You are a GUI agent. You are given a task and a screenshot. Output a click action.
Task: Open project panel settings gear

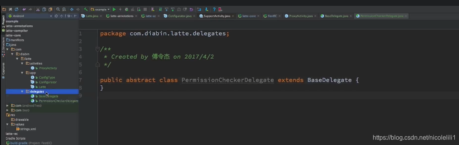(x=69, y=16)
